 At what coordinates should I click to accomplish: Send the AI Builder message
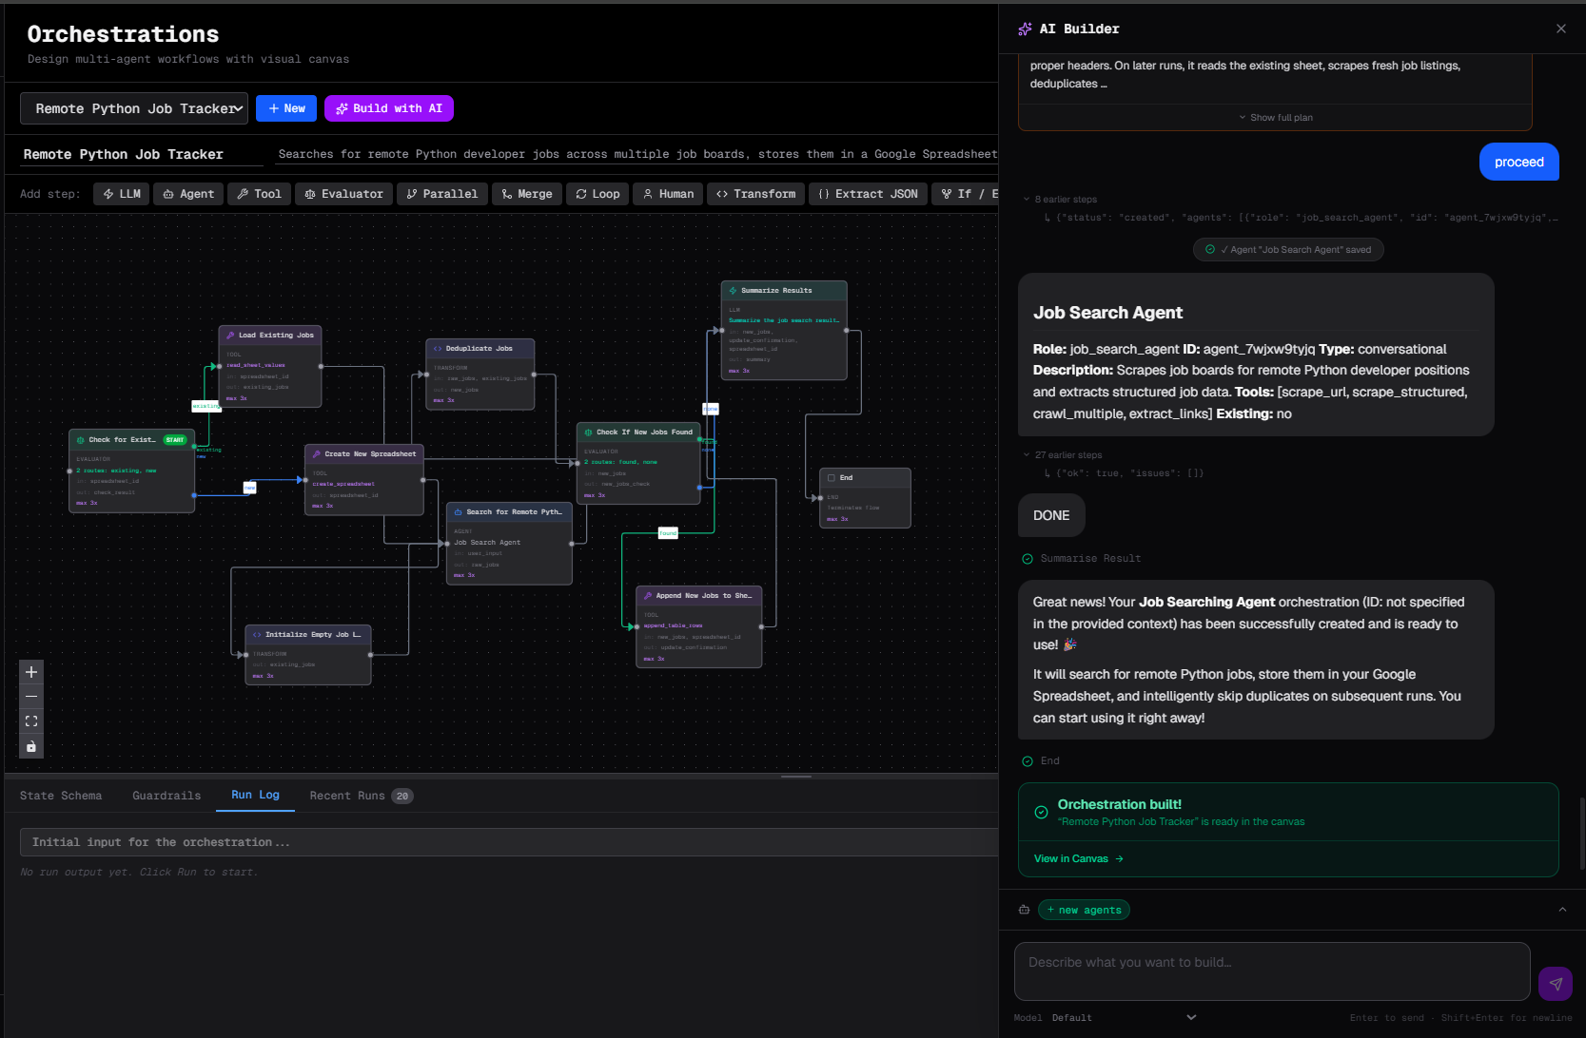coord(1555,984)
